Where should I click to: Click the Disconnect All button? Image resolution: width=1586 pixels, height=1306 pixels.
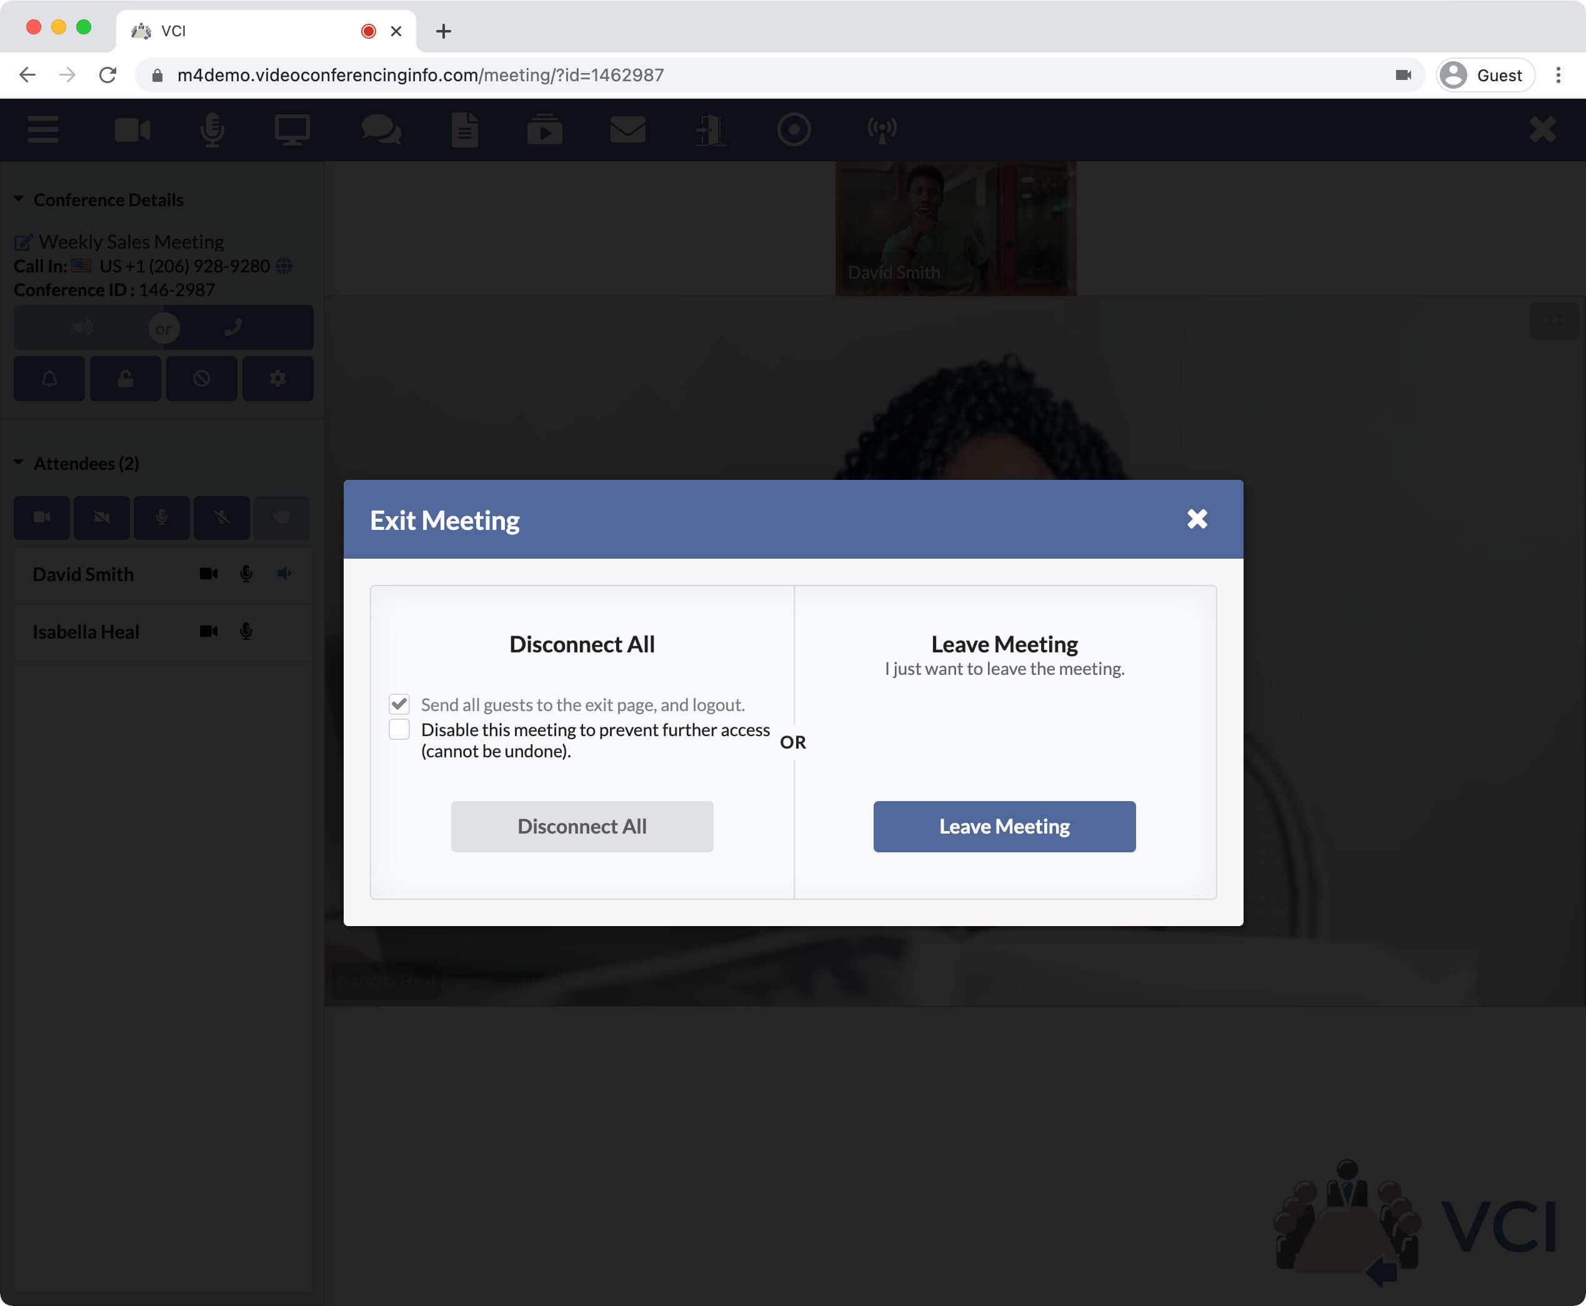click(x=582, y=826)
